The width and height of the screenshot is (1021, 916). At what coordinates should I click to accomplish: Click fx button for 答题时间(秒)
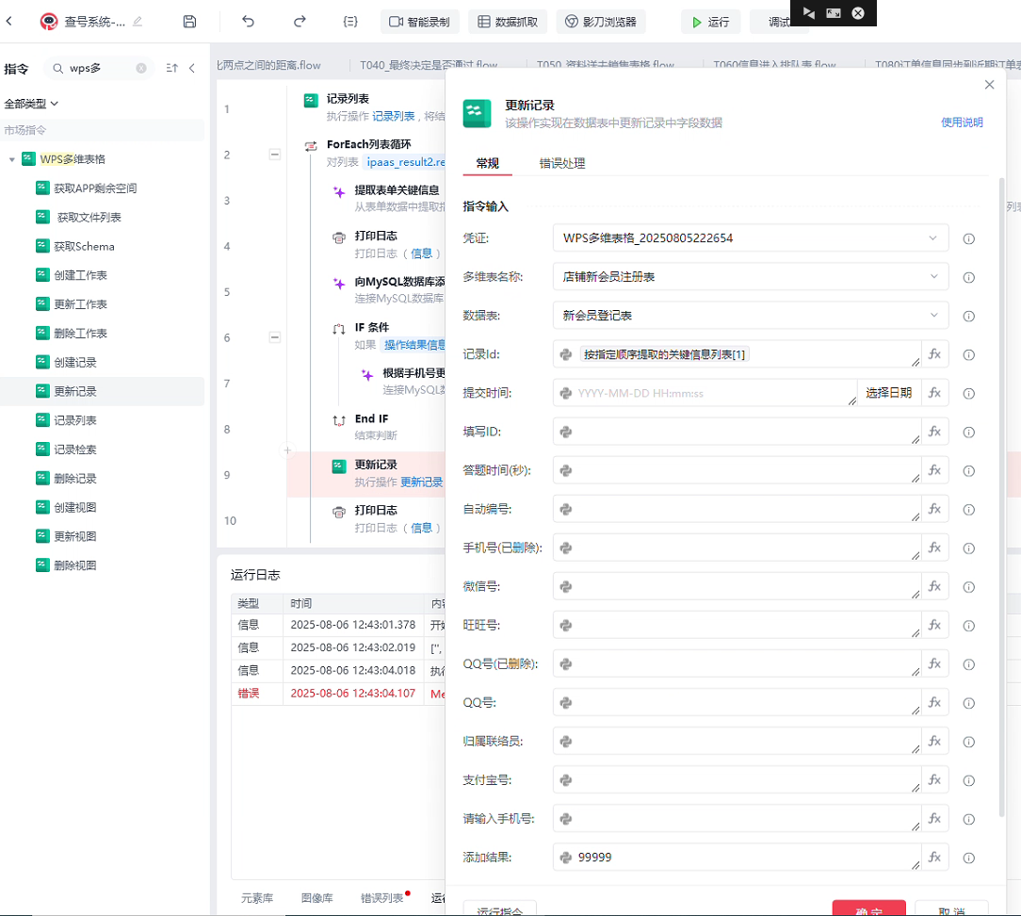(934, 470)
